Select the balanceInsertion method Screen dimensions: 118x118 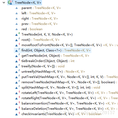[70, 103]
